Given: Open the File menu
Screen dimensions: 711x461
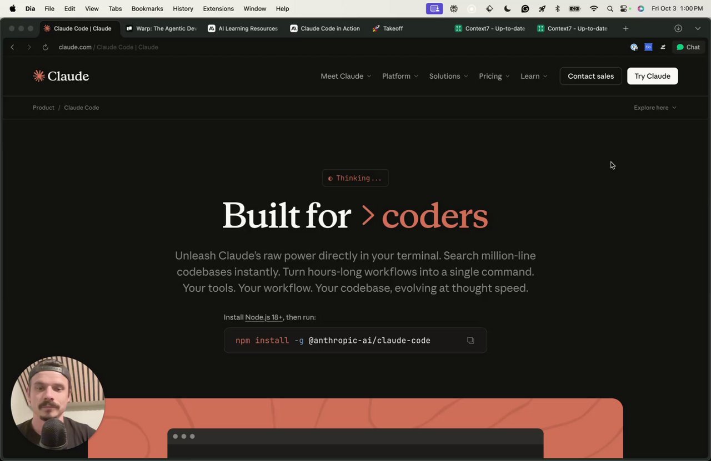Looking at the screenshot, I should click(x=49, y=8).
